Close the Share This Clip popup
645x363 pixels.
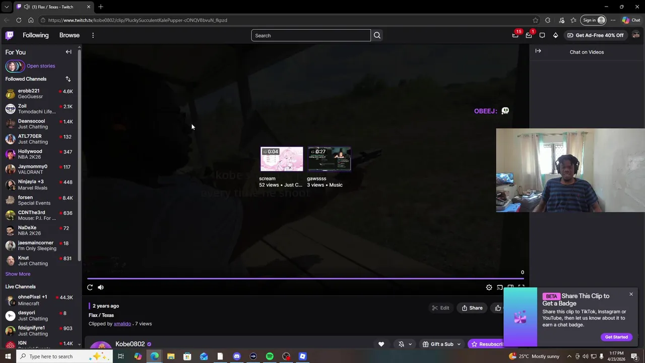[x=631, y=294]
